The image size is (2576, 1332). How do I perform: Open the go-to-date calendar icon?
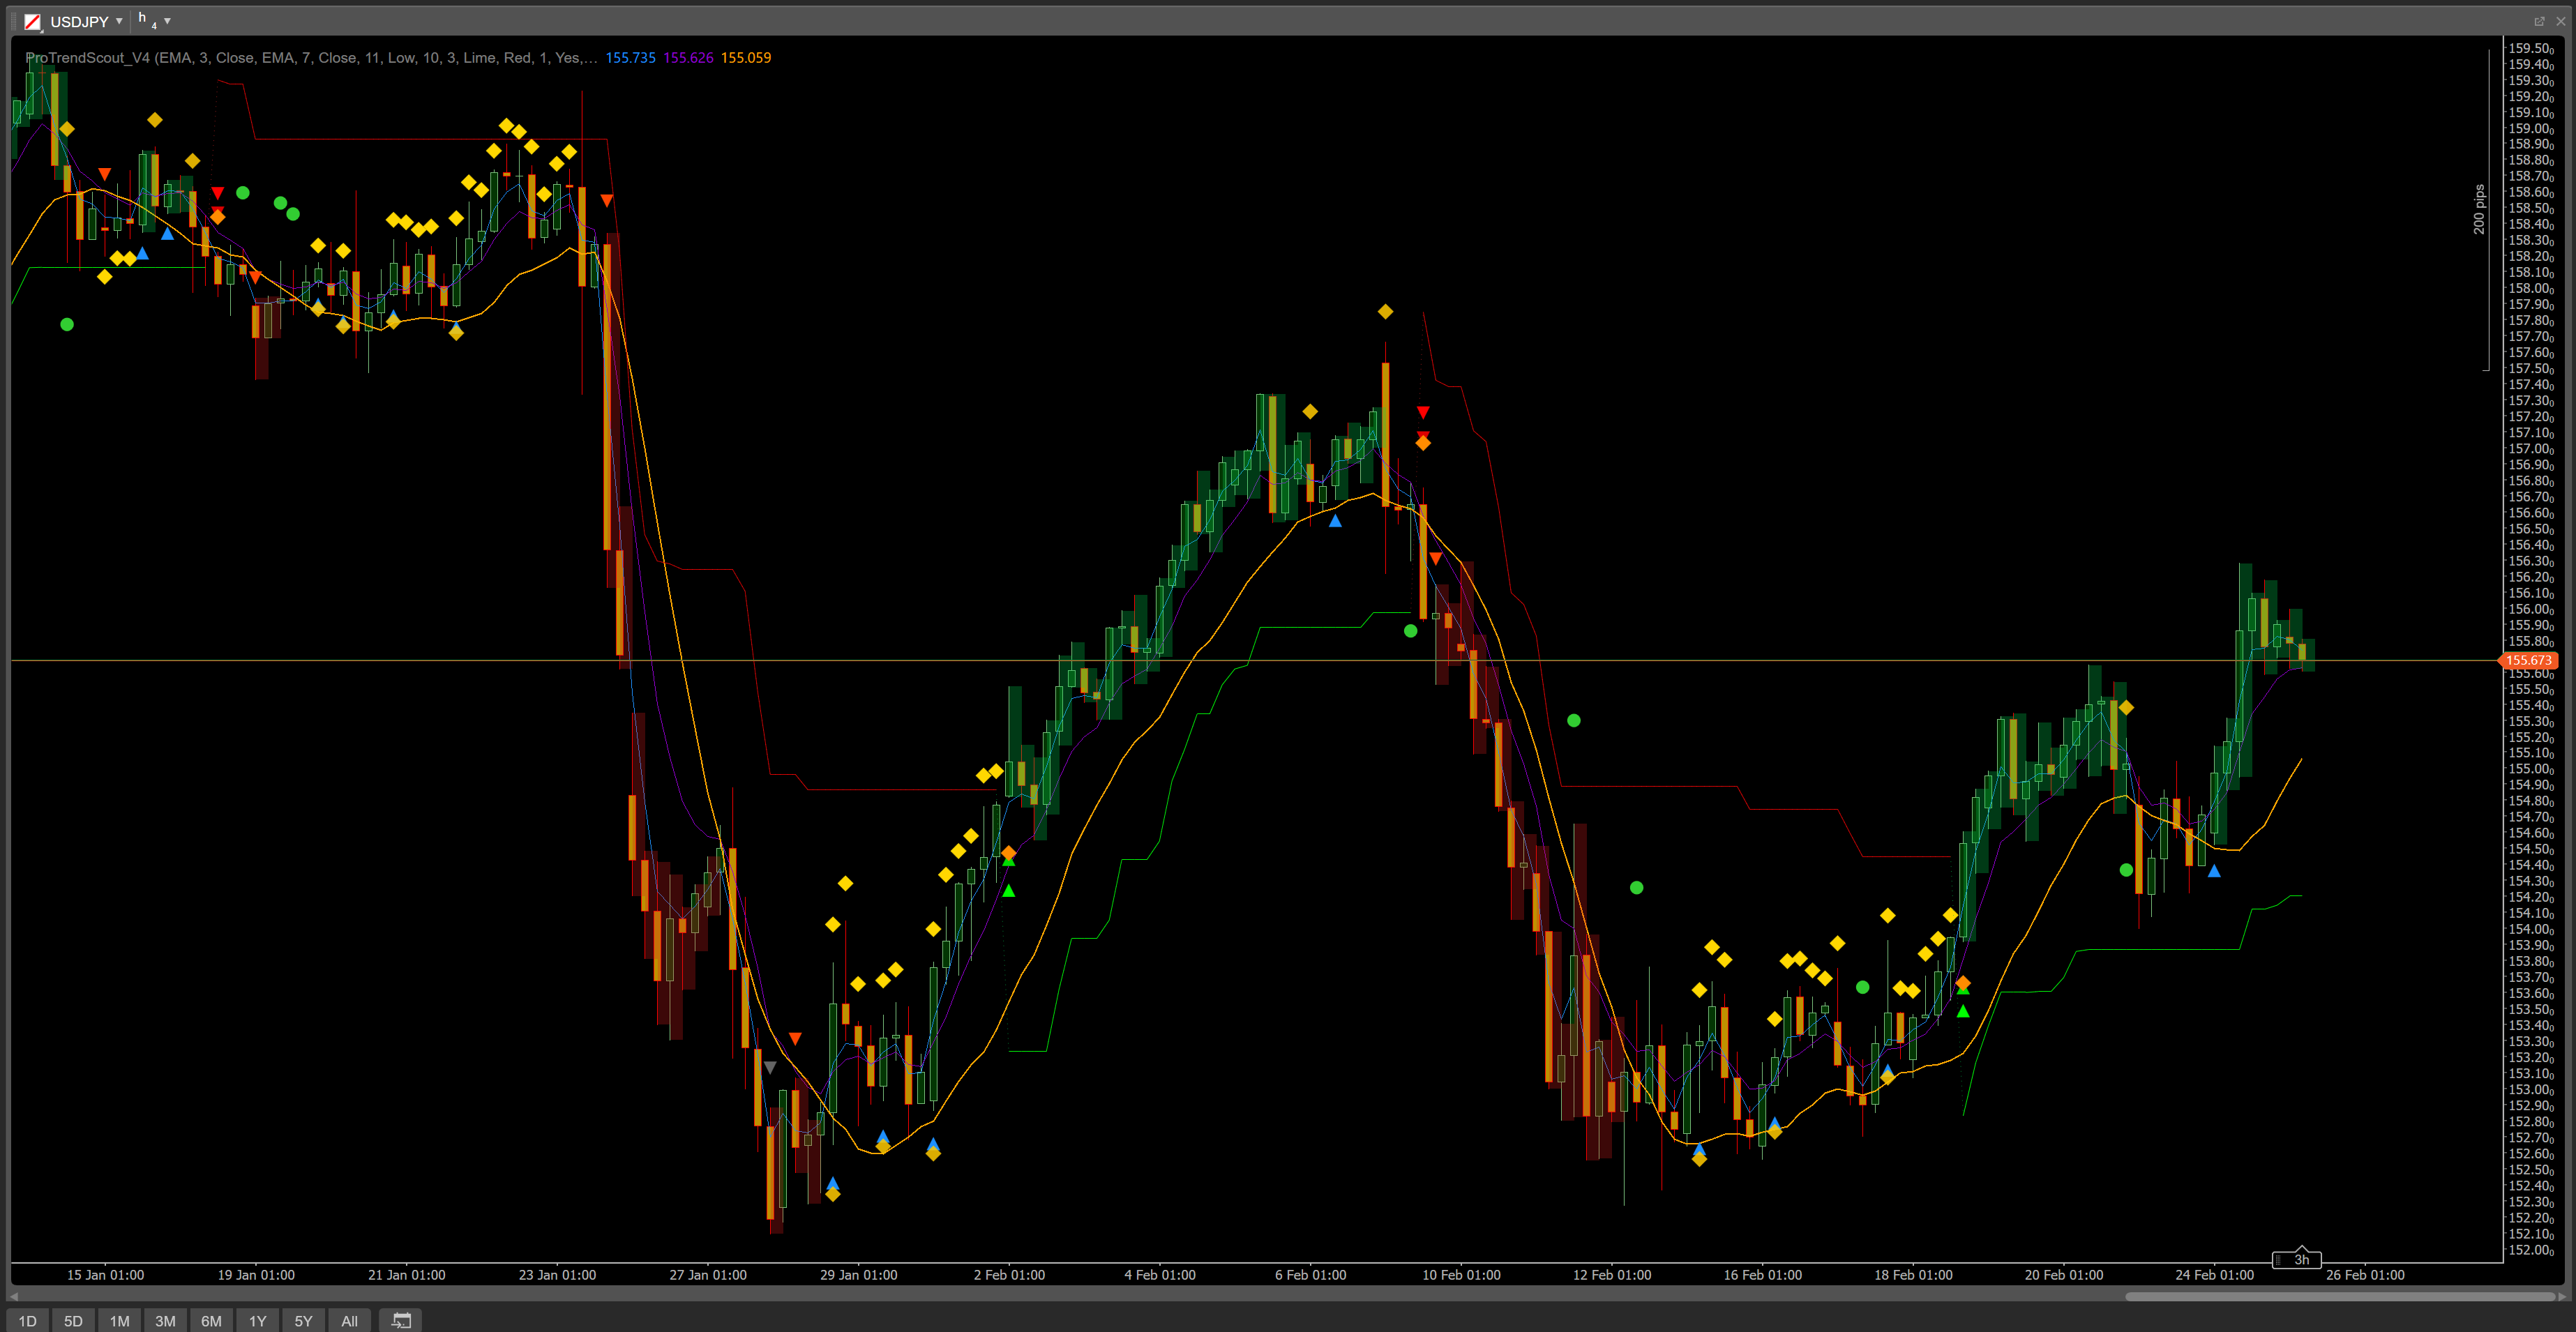click(400, 1321)
